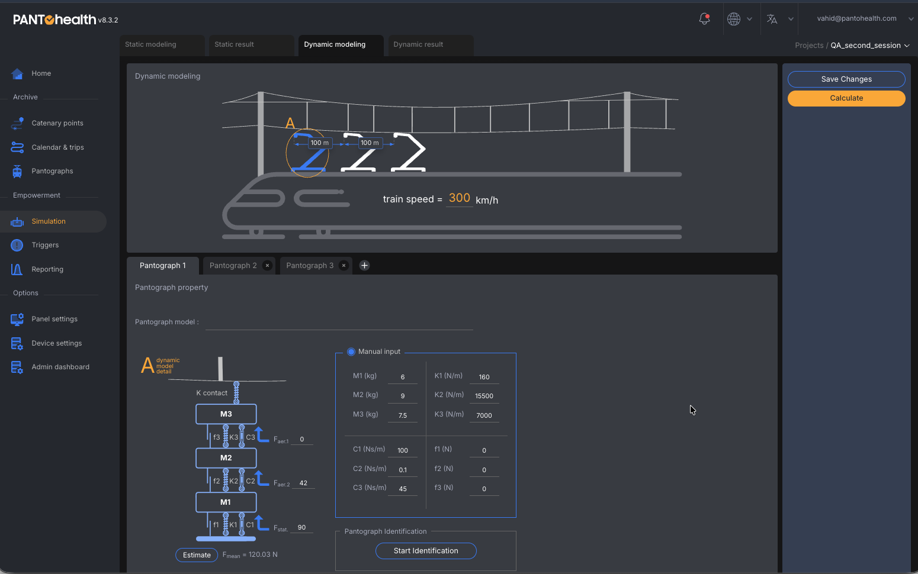Click the second 100 m distance label
The height and width of the screenshot is (574, 918).
tap(370, 143)
